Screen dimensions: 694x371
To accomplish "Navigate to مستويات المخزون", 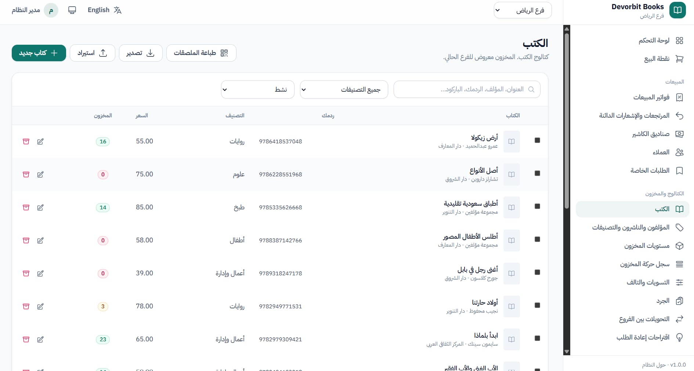I will [x=632, y=246].
